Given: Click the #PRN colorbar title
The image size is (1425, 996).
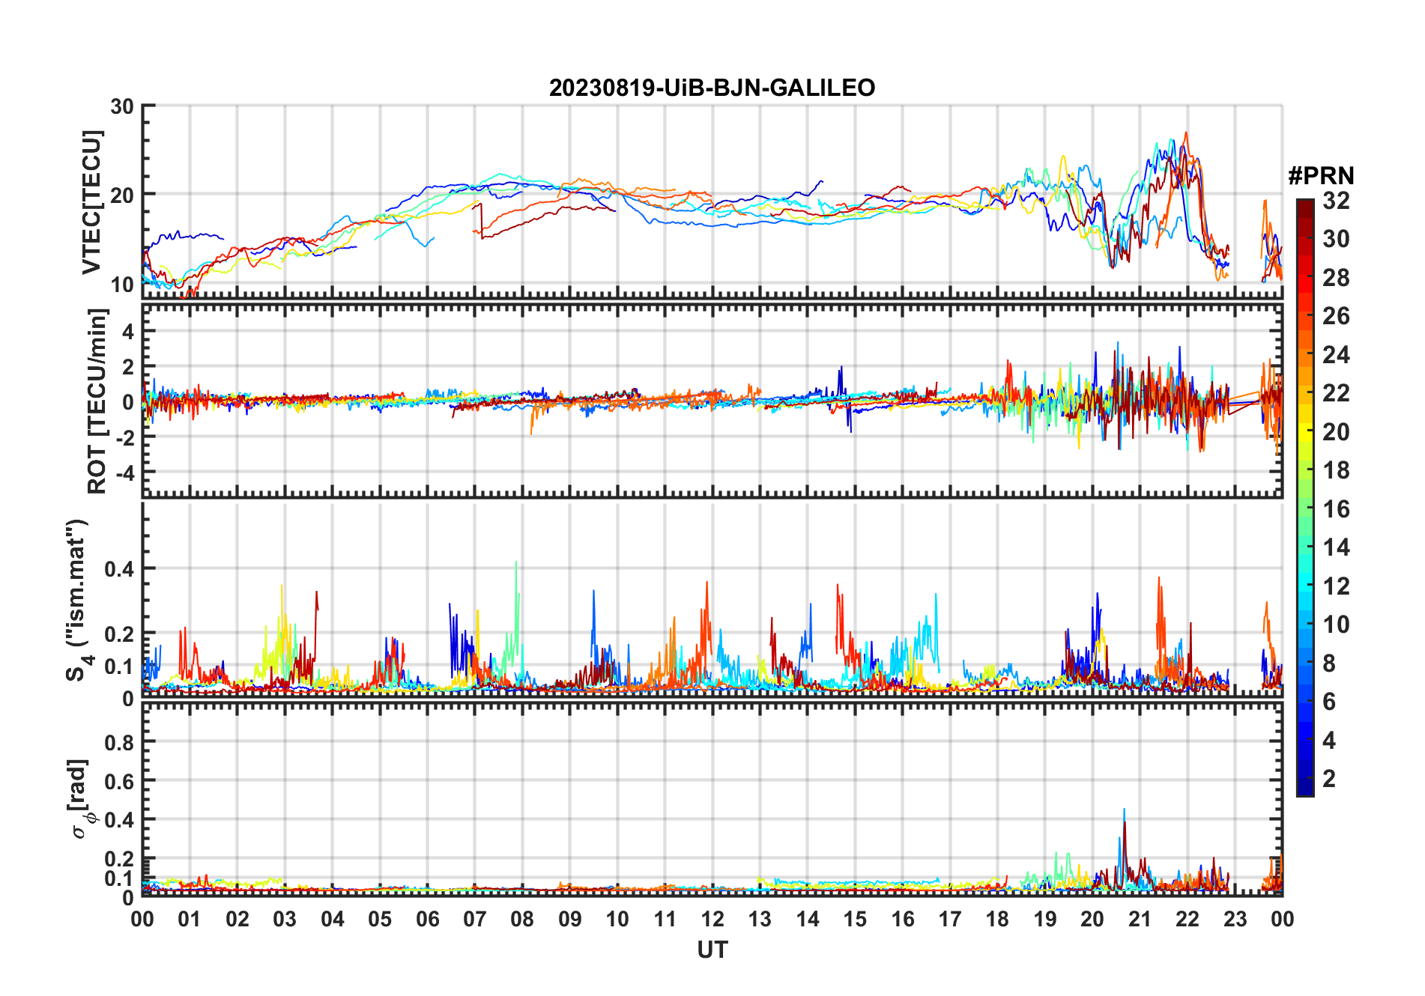Looking at the screenshot, I should pos(1321,176).
